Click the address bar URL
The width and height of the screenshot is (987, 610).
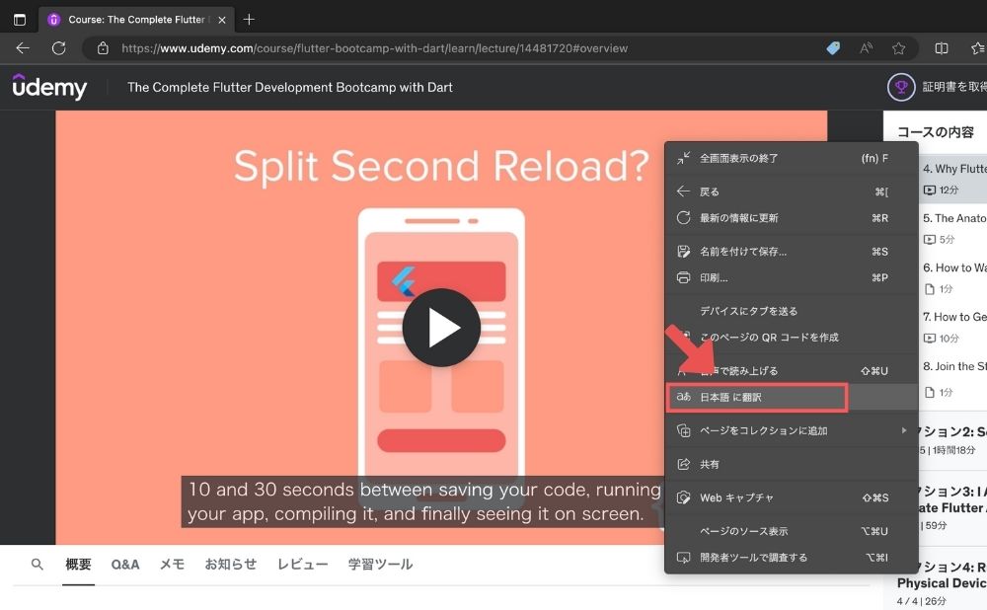(374, 48)
